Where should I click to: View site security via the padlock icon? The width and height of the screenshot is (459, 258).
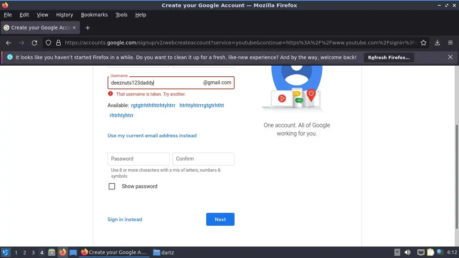click(x=58, y=43)
